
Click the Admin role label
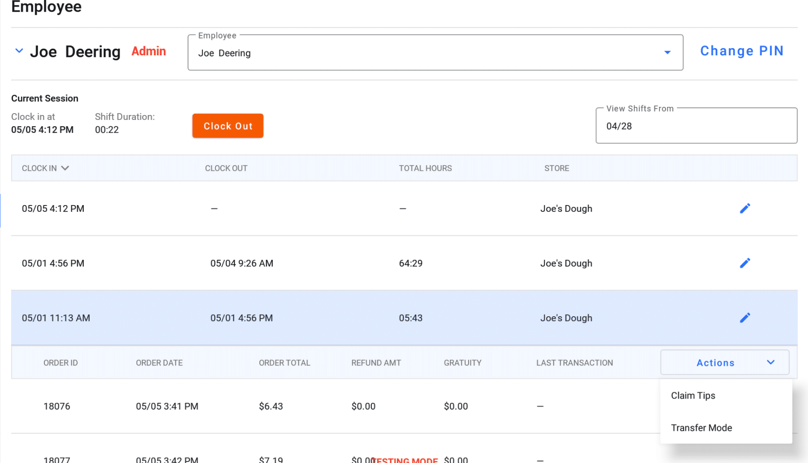coord(148,51)
